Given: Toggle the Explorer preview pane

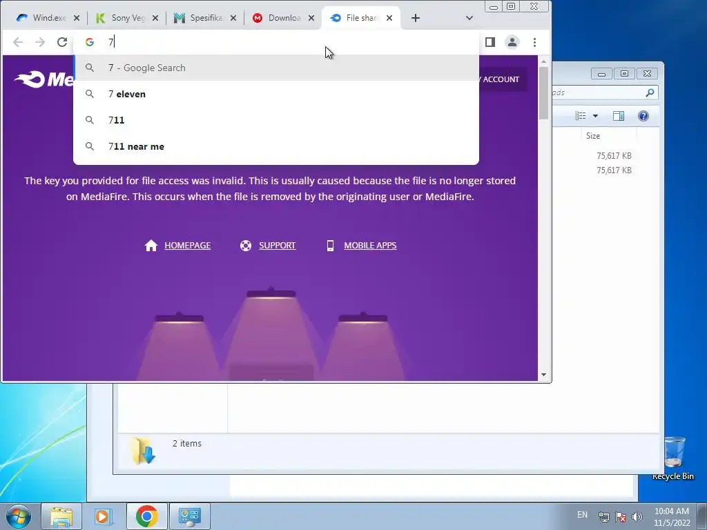Looking at the screenshot, I should tap(619, 116).
